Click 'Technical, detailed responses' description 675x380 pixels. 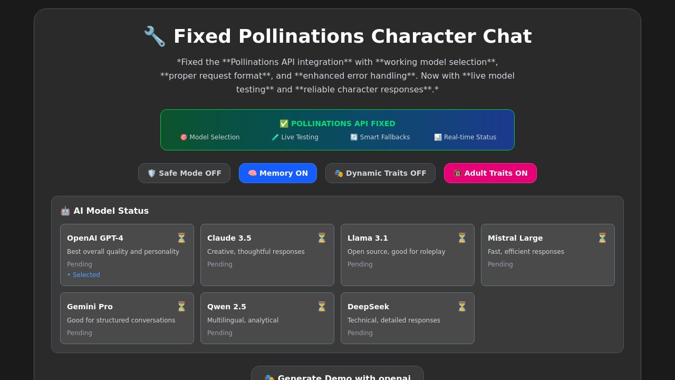[394, 320]
